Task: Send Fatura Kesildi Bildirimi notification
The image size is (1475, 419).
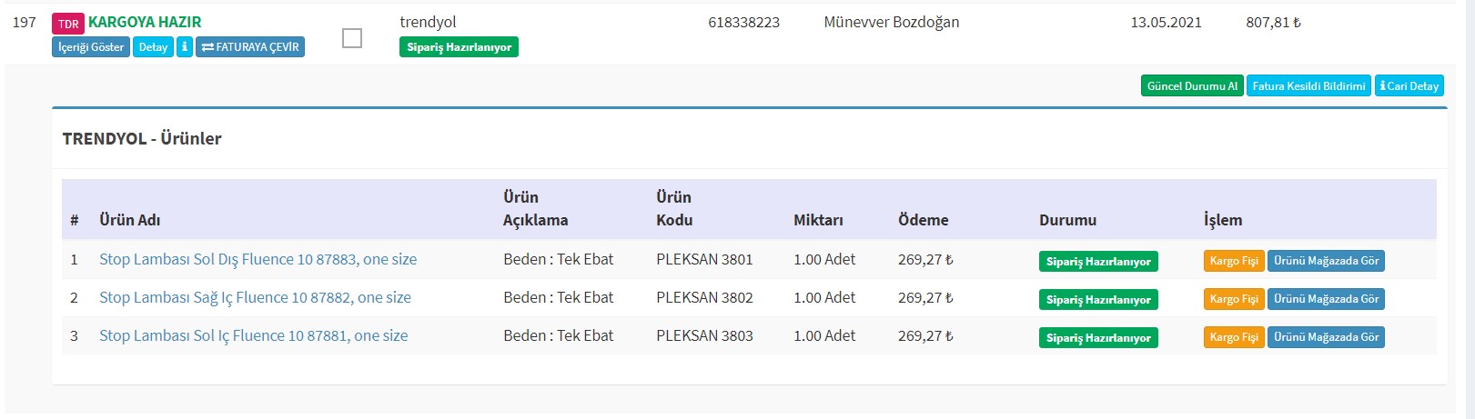Action: pyautogui.click(x=1308, y=86)
